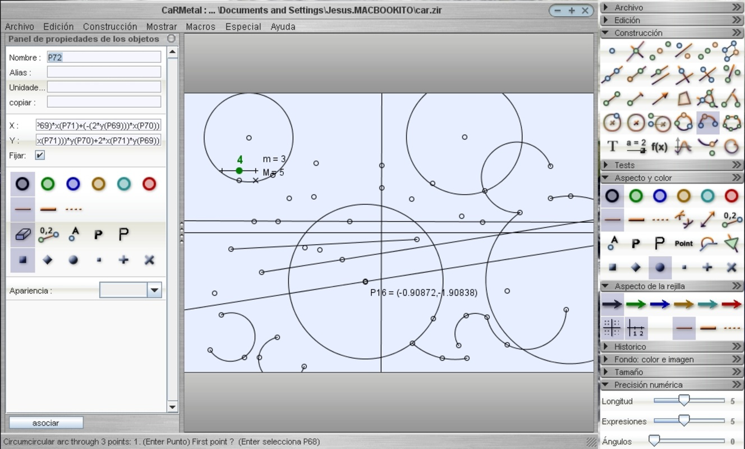Open the Ayuda menu

point(283,26)
